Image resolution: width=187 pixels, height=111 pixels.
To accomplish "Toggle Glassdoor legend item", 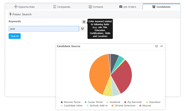I will pyautogui.click(x=154, y=102).
